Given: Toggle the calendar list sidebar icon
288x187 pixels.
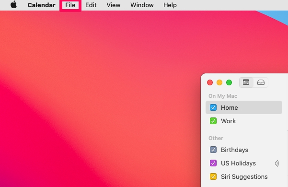Looking at the screenshot, I should click(x=246, y=82).
